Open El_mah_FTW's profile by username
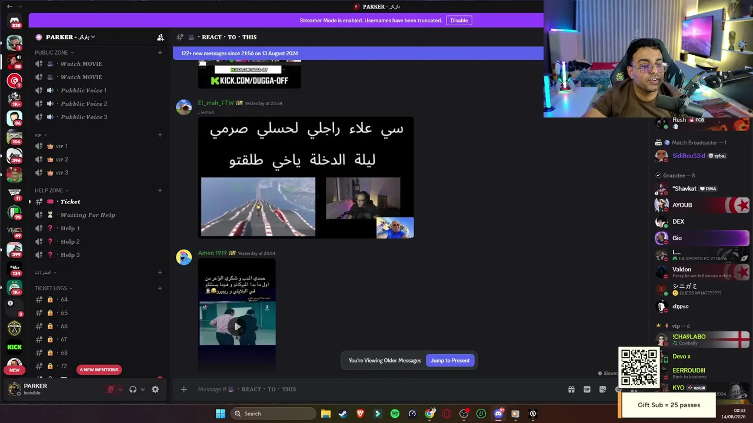 pyautogui.click(x=216, y=103)
